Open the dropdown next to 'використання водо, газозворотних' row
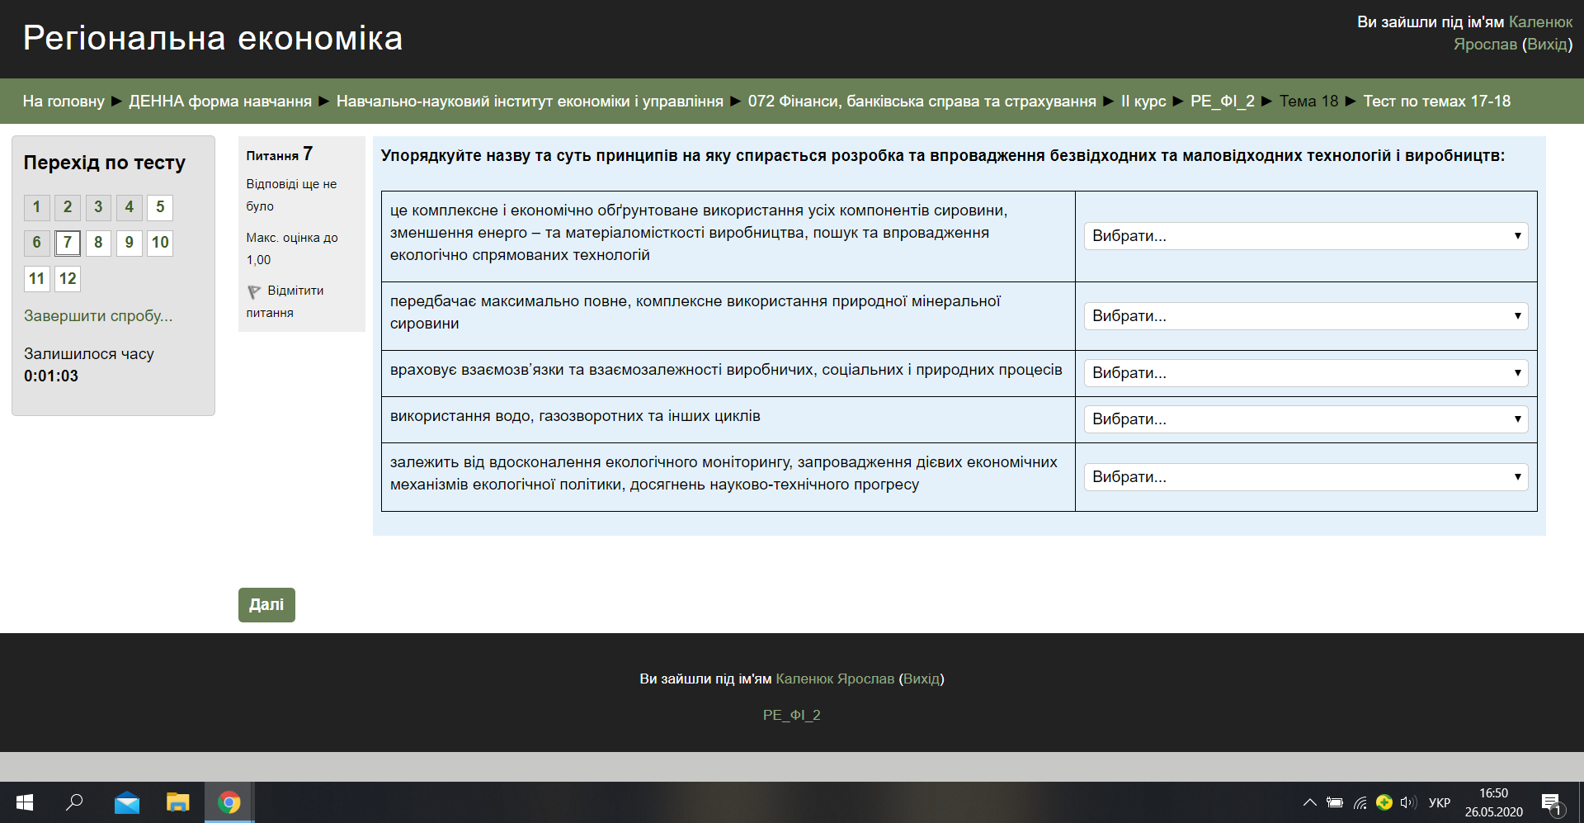 tap(1304, 419)
